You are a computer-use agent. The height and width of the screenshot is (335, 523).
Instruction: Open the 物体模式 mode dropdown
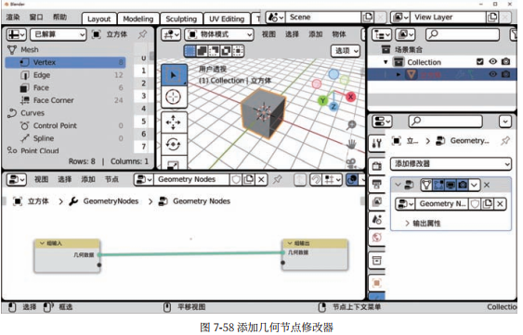(x=219, y=34)
